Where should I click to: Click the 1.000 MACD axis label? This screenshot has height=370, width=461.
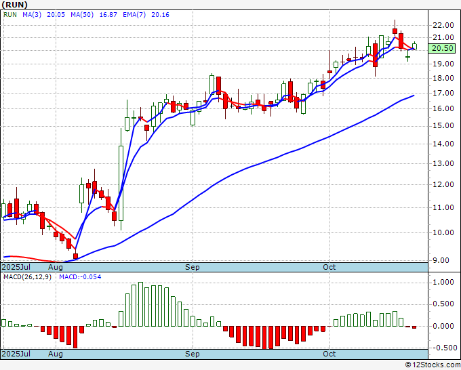443,283
